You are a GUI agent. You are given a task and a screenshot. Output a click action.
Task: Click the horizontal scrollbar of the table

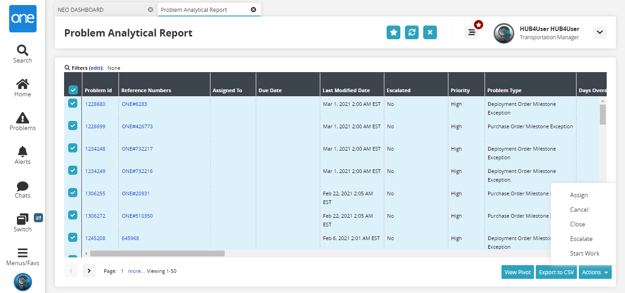pos(157,253)
